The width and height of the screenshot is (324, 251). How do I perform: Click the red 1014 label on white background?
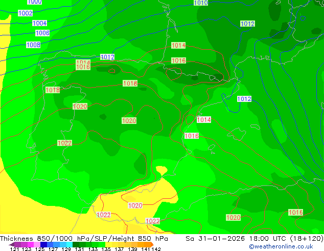point(204,119)
